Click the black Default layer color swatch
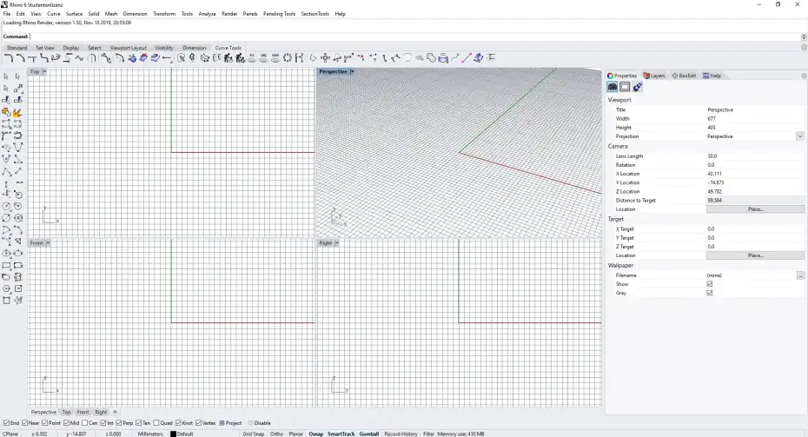Screen dimensions: 808x437 click(173, 434)
